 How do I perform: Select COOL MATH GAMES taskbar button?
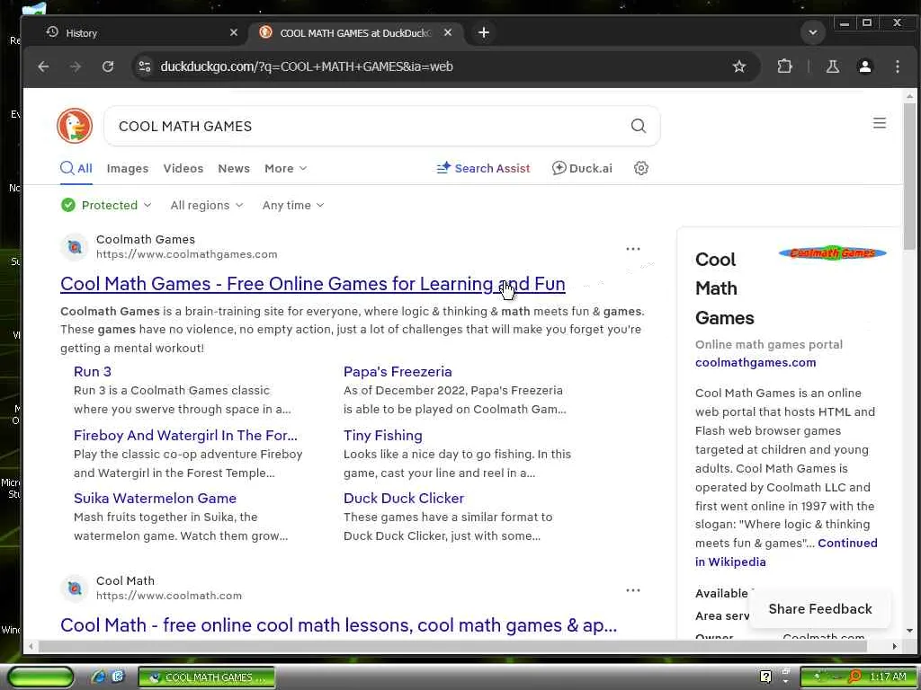207,677
